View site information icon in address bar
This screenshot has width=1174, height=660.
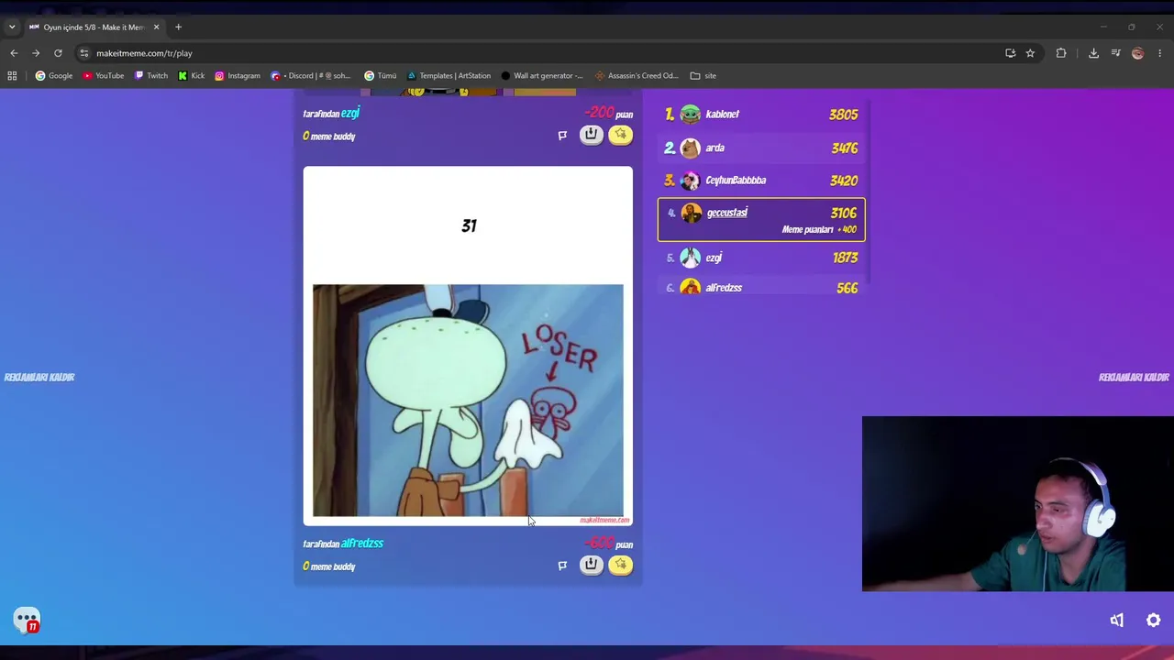point(84,53)
